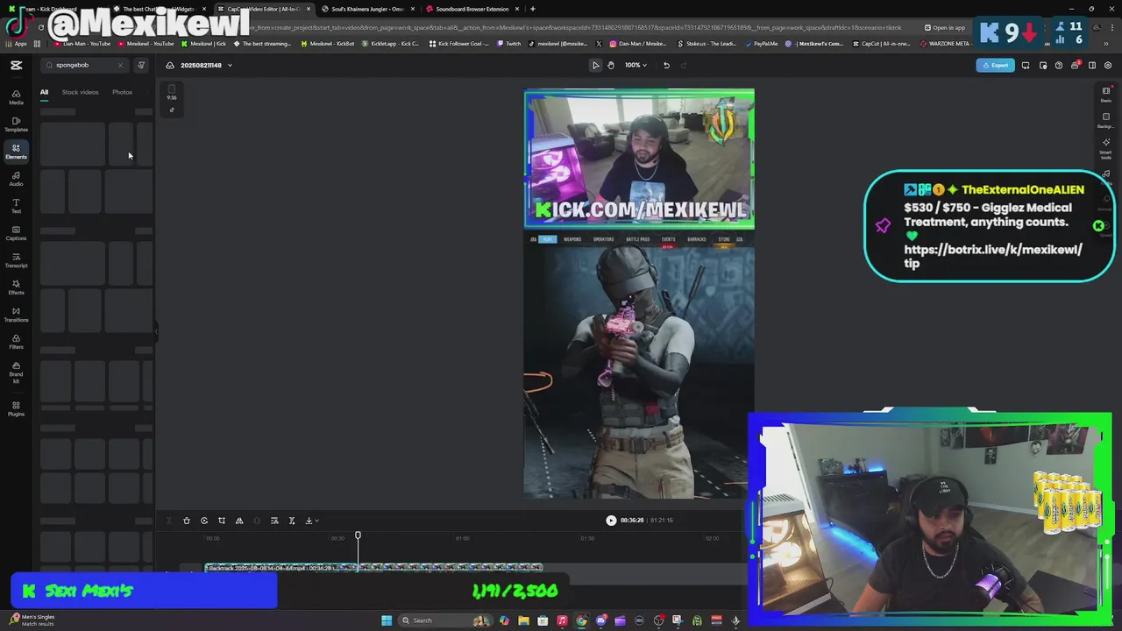Open the settings hexagon icon
Image resolution: width=1122 pixels, height=631 pixels.
(1108, 65)
